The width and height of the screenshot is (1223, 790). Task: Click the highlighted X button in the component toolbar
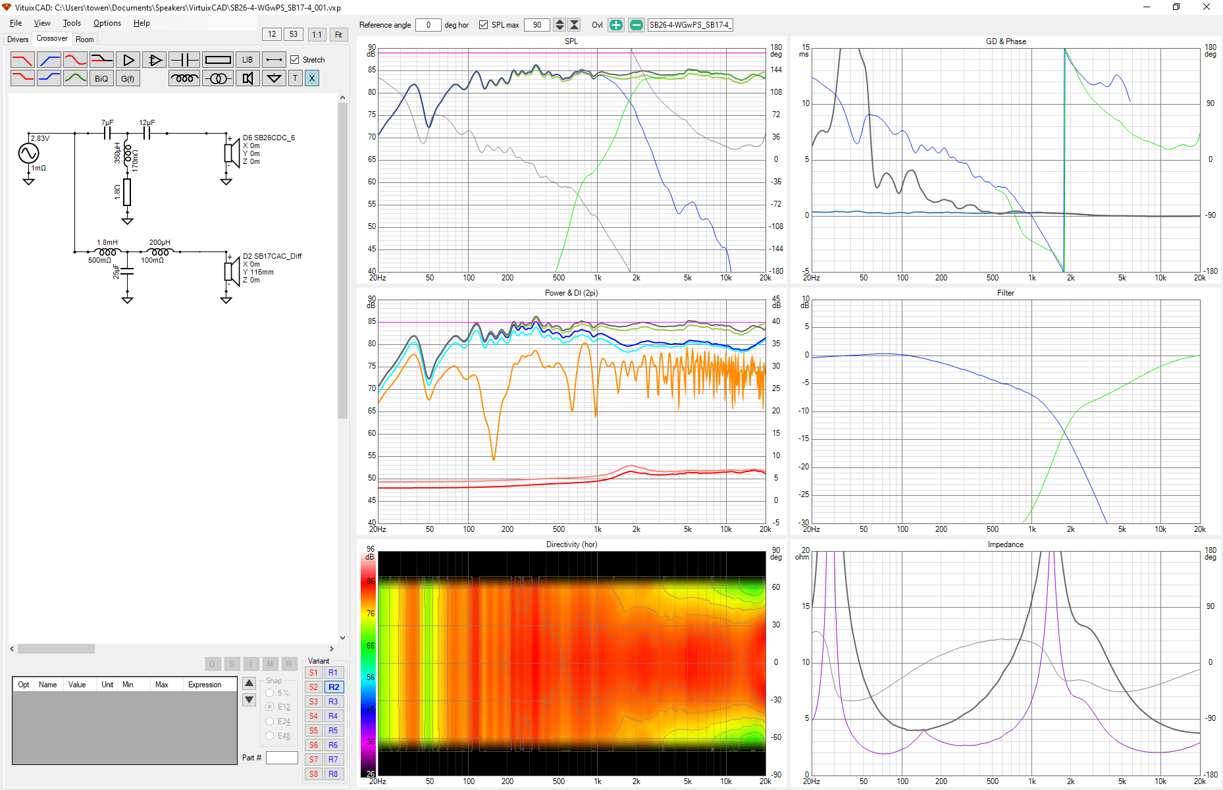(x=312, y=78)
